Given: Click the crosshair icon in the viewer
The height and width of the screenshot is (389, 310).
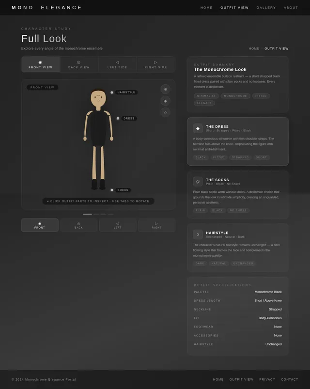Looking at the screenshot, I should (x=165, y=89).
